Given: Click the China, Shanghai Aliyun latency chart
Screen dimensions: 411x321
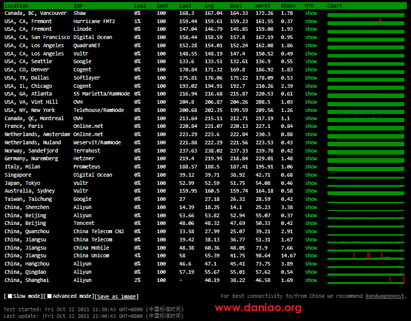Looking at the screenshot, I should coord(366,280).
